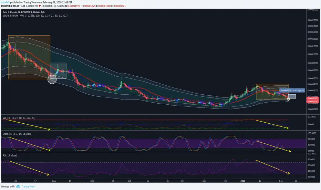Click the RSI (14, close) pane label

10,155
